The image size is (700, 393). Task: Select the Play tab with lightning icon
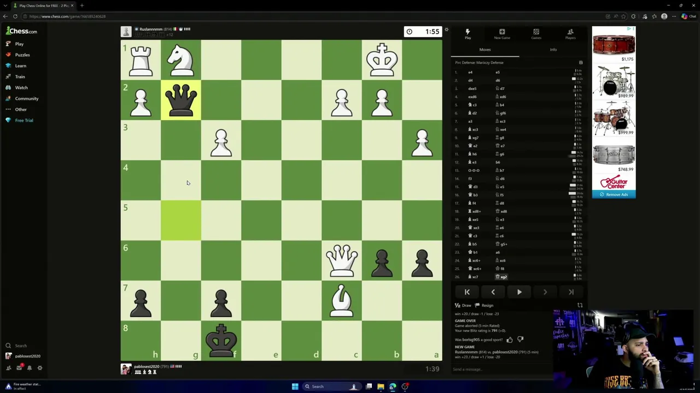coord(468,34)
